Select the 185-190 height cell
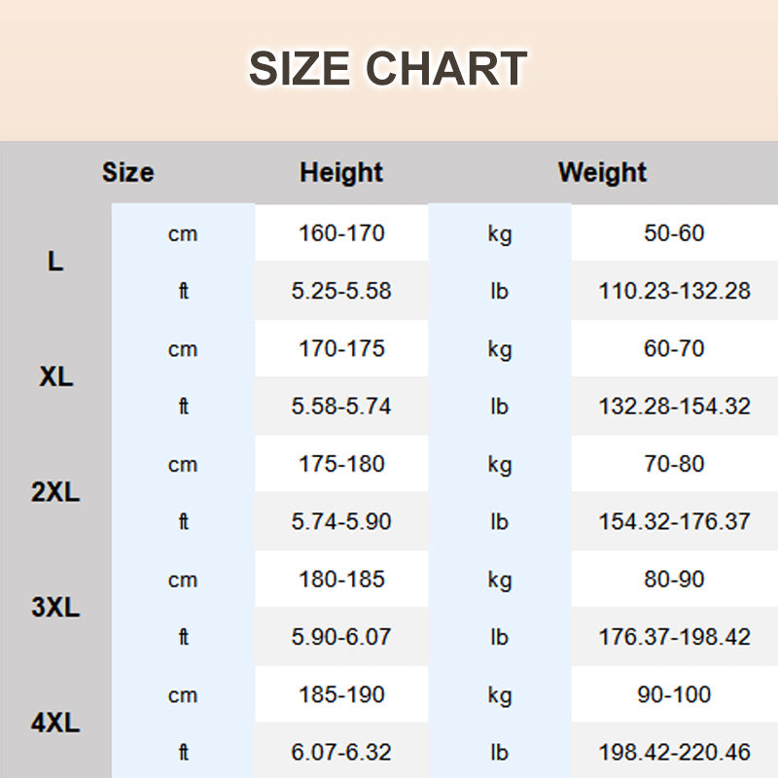The image size is (778, 778). click(x=341, y=695)
